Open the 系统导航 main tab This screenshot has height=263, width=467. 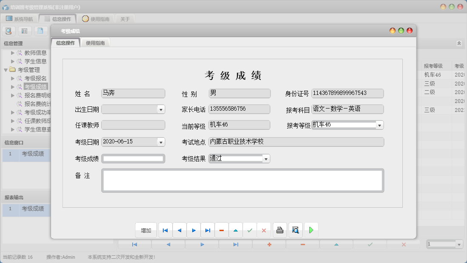pos(19,19)
